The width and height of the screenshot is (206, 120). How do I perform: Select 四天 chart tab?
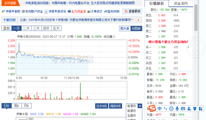click(x=46, y=28)
